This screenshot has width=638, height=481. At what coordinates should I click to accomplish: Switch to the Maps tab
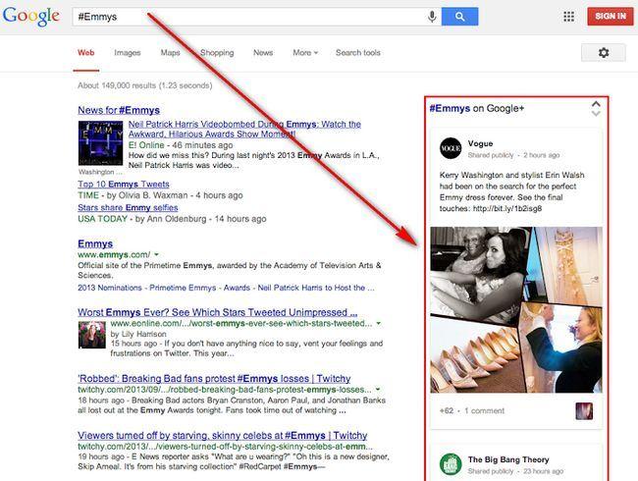170,52
